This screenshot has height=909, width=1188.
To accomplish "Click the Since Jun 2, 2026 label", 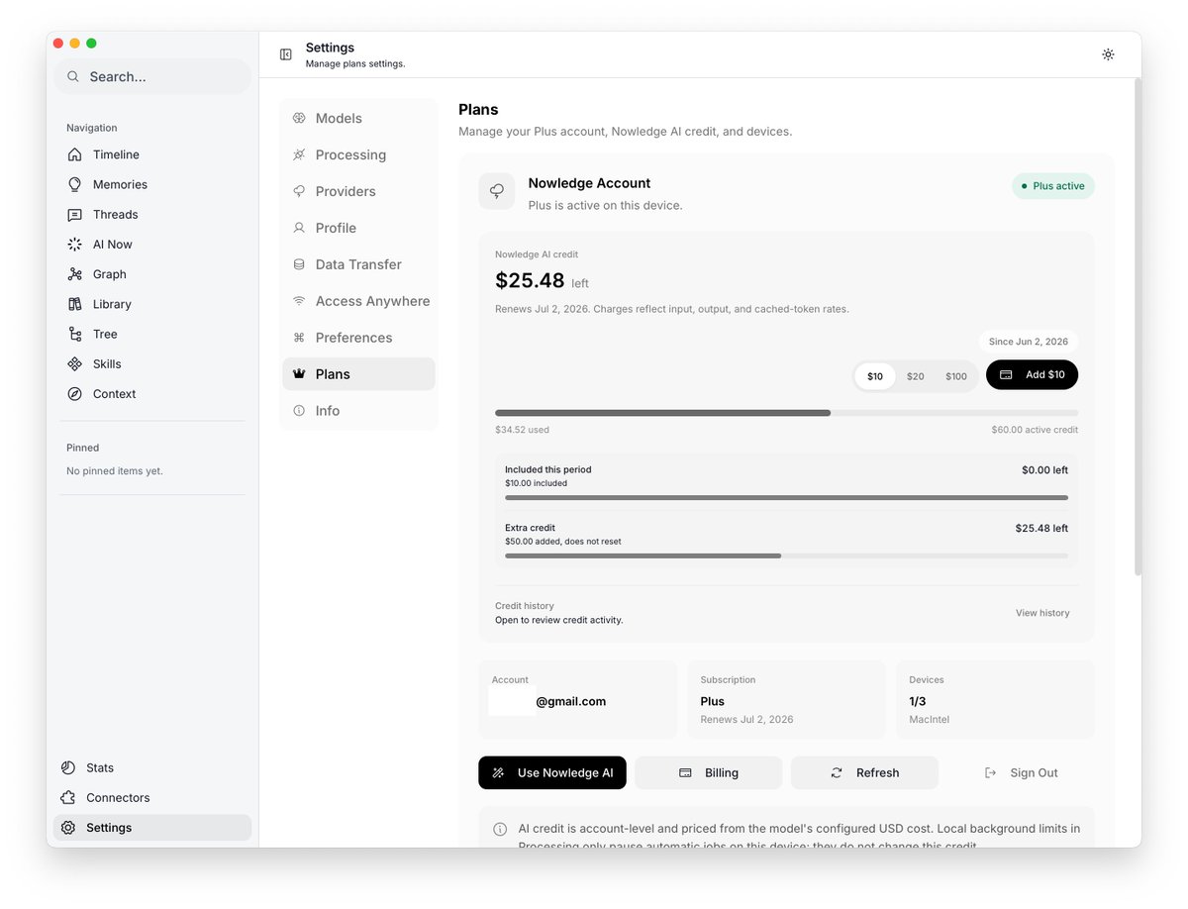I will point(1029,342).
